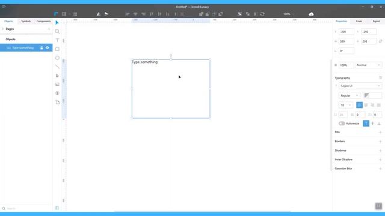
Task: Open the font size dropdown
Action: tap(346, 105)
